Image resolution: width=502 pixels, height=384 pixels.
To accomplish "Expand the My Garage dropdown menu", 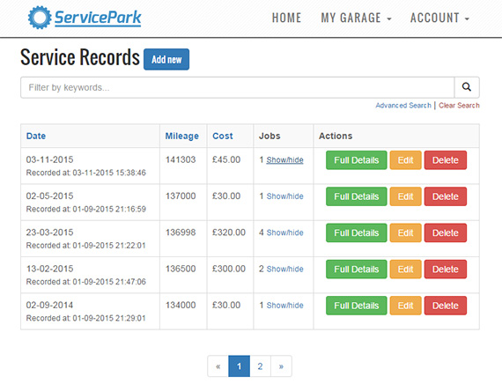I will [x=357, y=18].
